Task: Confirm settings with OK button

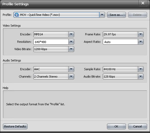Action: pyautogui.click(x=116, y=126)
